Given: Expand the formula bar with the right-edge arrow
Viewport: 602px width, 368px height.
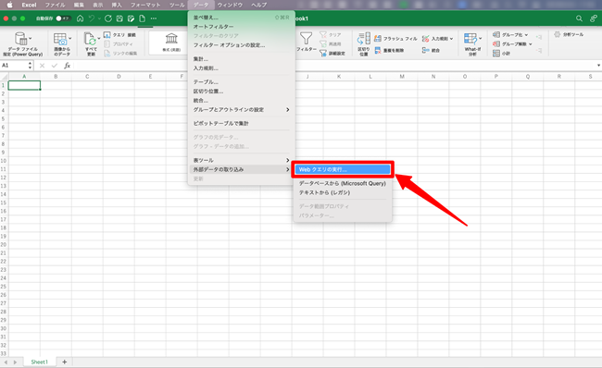Looking at the screenshot, I should (x=598, y=66).
